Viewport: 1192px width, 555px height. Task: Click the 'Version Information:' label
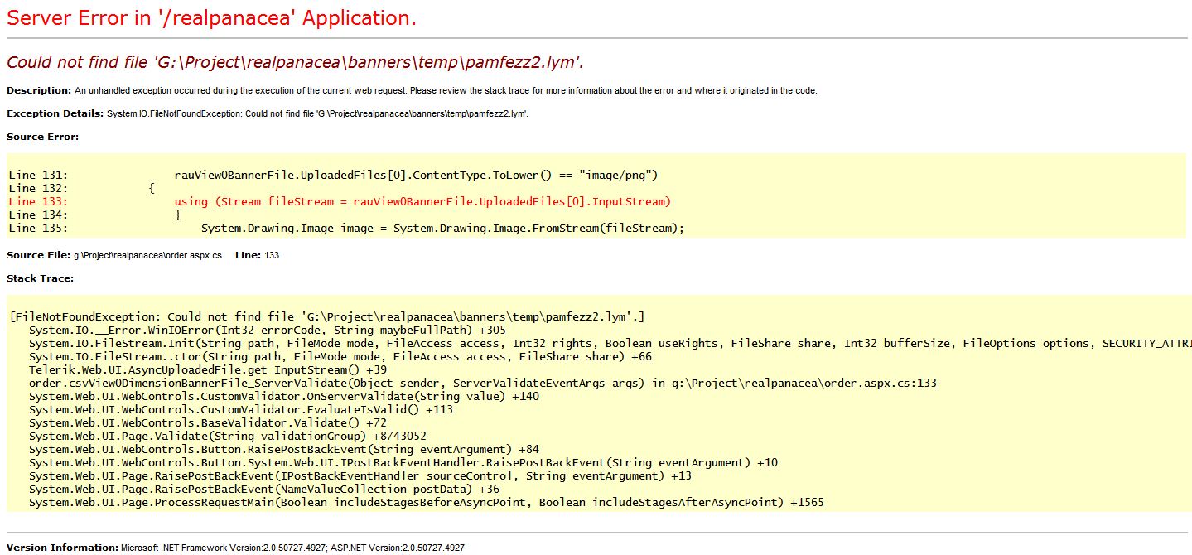coord(62,548)
